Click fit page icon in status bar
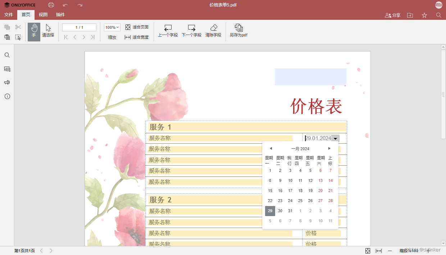446x255 pixels. [368, 251]
